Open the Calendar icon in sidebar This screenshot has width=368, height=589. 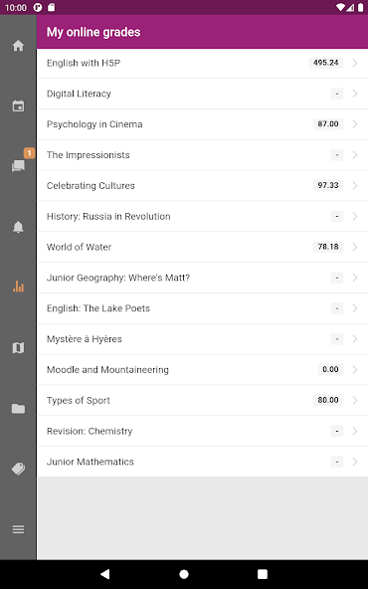pos(18,105)
